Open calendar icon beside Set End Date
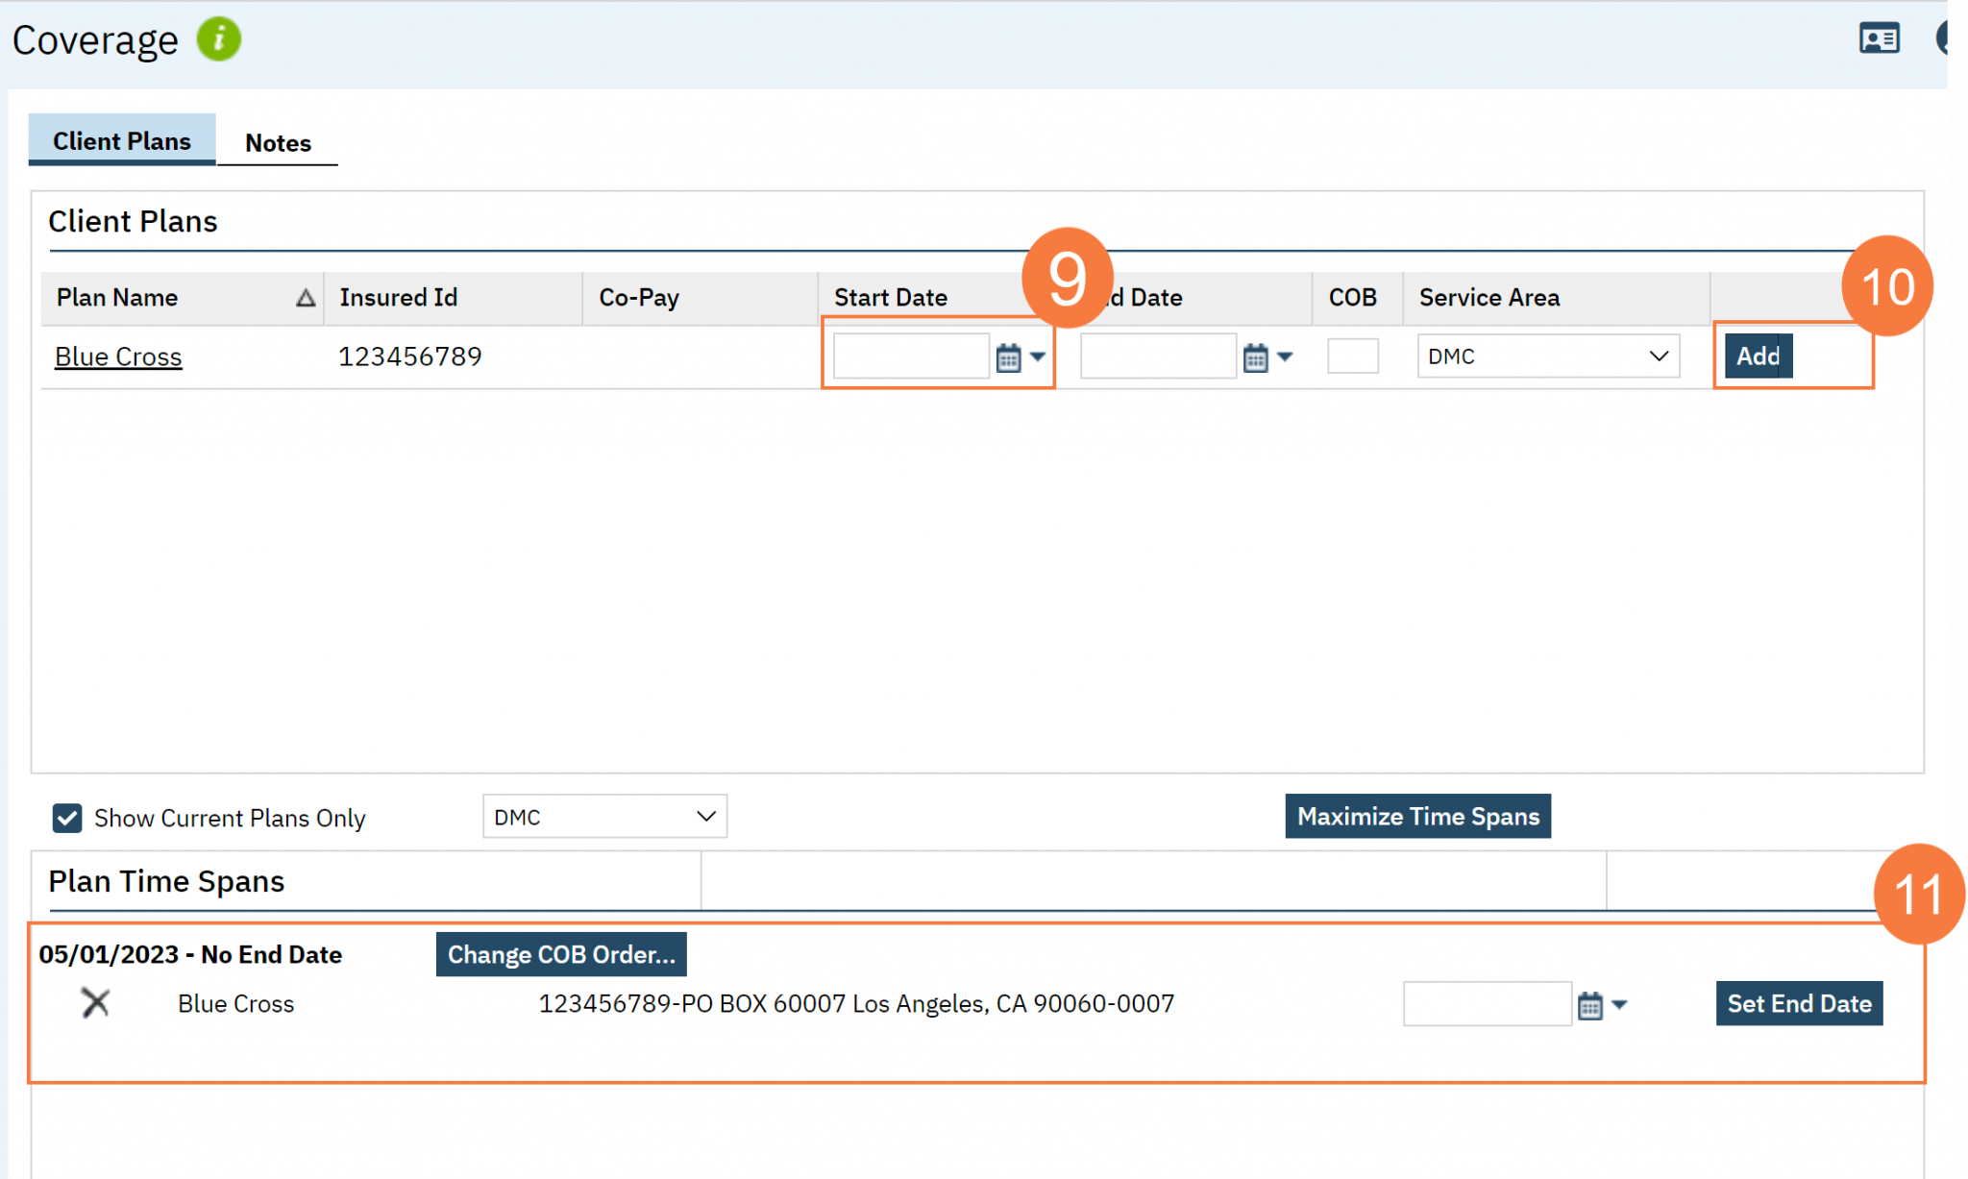Screen dimensions: 1968x1179 [x=1590, y=1005]
